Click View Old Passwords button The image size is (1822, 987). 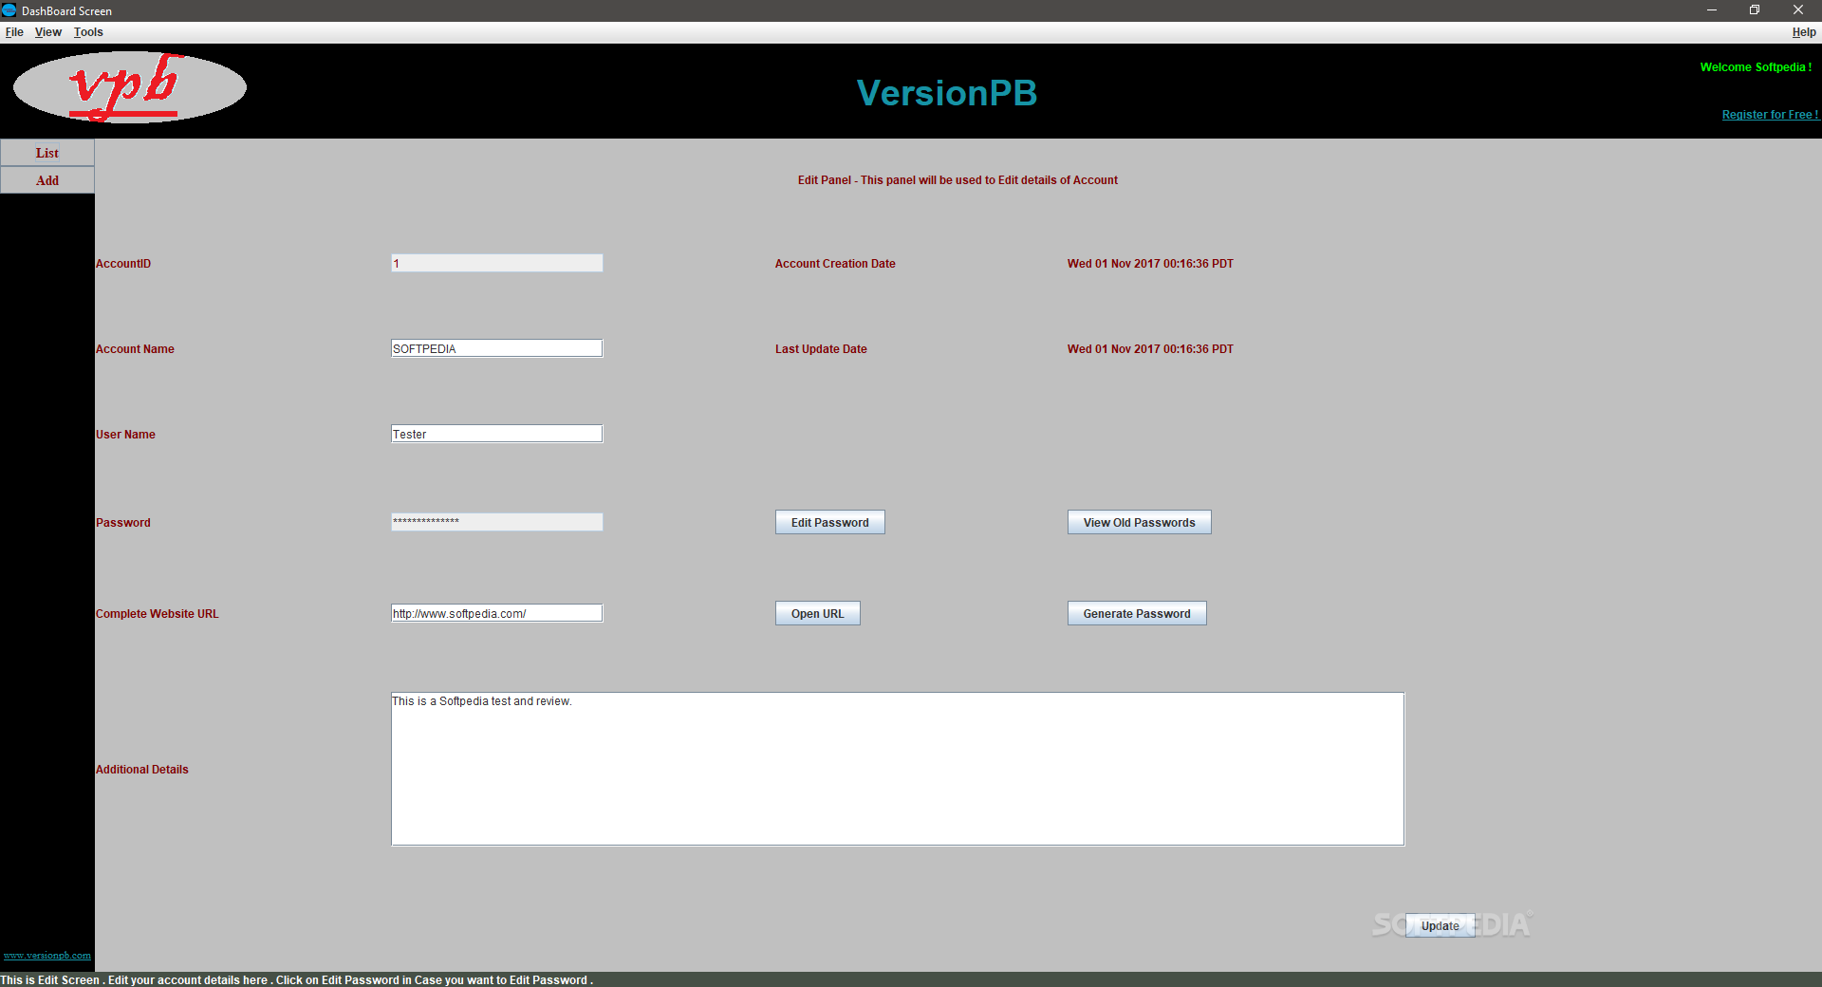(x=1140, y=523)
